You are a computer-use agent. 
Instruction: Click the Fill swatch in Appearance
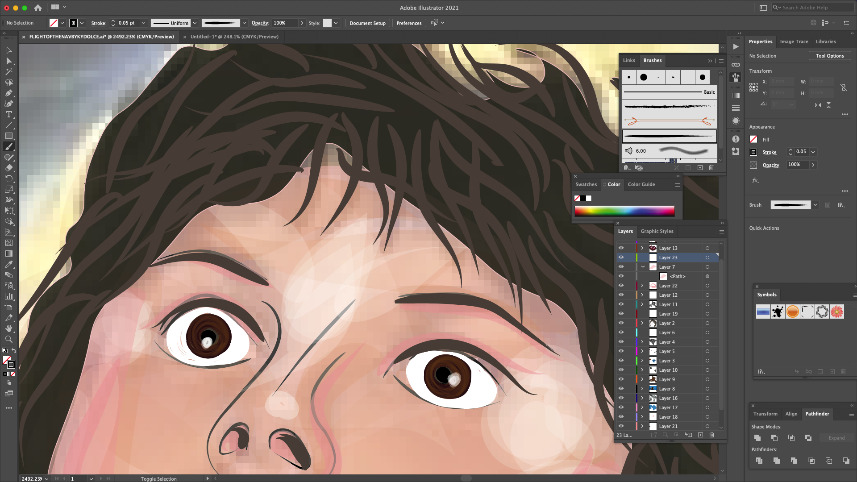click(x=753, y=140)
